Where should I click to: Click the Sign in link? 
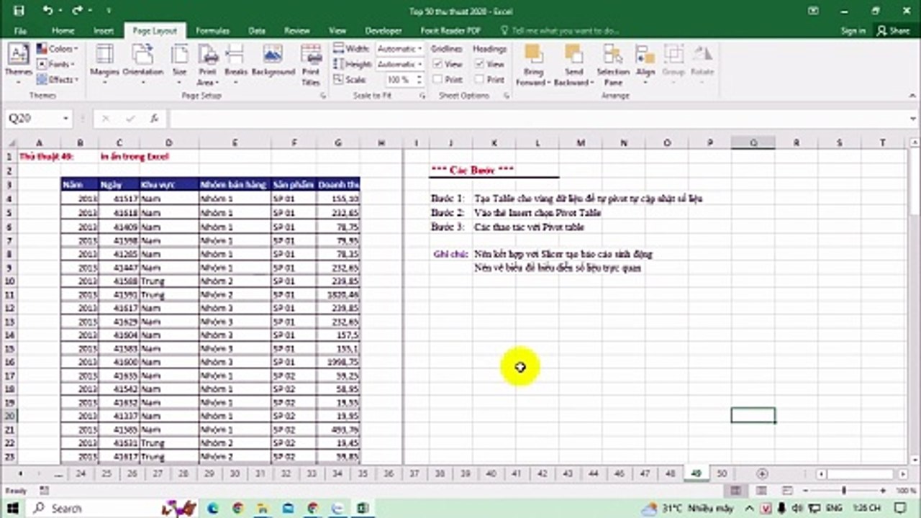point(853,31)
